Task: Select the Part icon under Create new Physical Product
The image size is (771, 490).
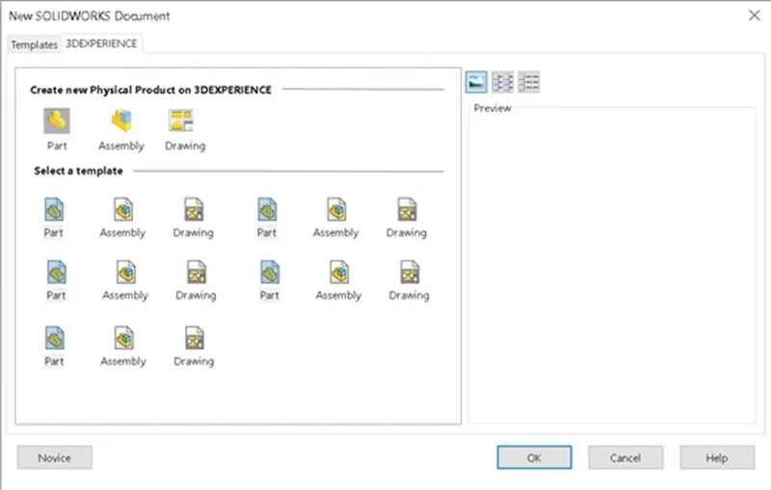Action: pyautogui.click(x=57, y=121)
